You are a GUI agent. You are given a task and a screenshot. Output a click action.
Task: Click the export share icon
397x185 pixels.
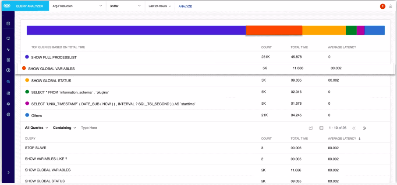tap(311, 128)
